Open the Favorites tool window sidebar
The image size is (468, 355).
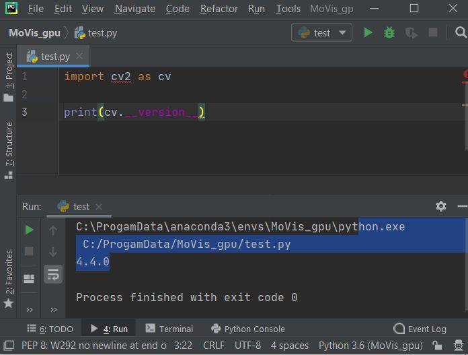pyautogui.click(x=9, y=278)
